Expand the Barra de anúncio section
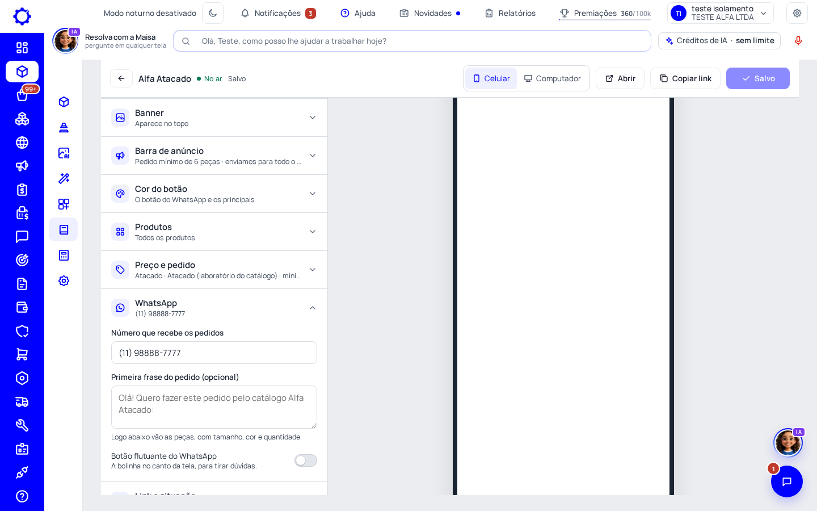Image resolution: width=817 pixels, height=511 pixels. (214, 156)
